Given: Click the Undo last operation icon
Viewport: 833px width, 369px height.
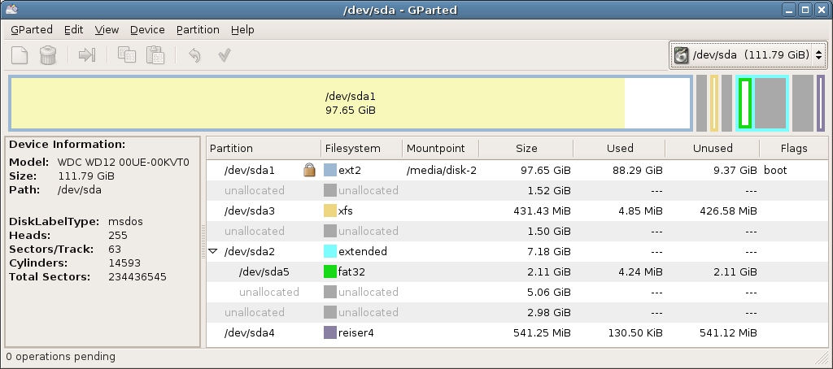Looking at the screenshot, I should tap(194, 54).
